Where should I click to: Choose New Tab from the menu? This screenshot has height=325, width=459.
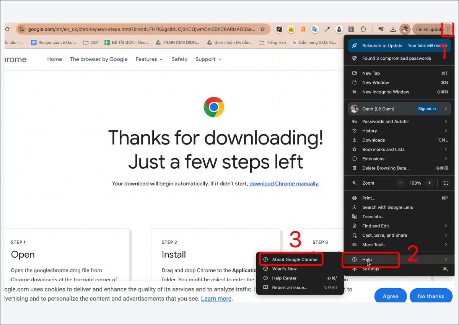tap(399, 73)
